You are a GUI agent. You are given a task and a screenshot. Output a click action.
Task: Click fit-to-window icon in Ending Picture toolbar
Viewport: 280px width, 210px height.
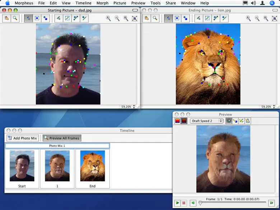(274, 18)
